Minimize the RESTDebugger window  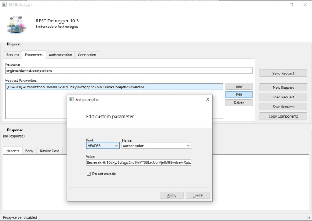[x=278, y=5]
